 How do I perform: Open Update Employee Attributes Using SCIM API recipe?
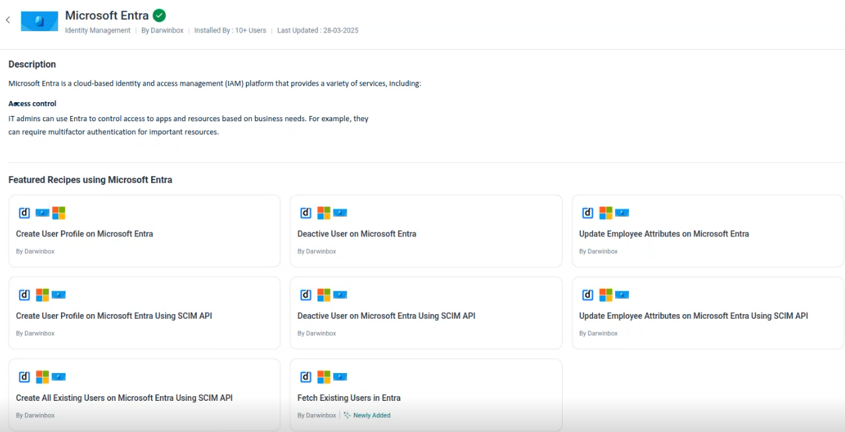pos(693,316)
